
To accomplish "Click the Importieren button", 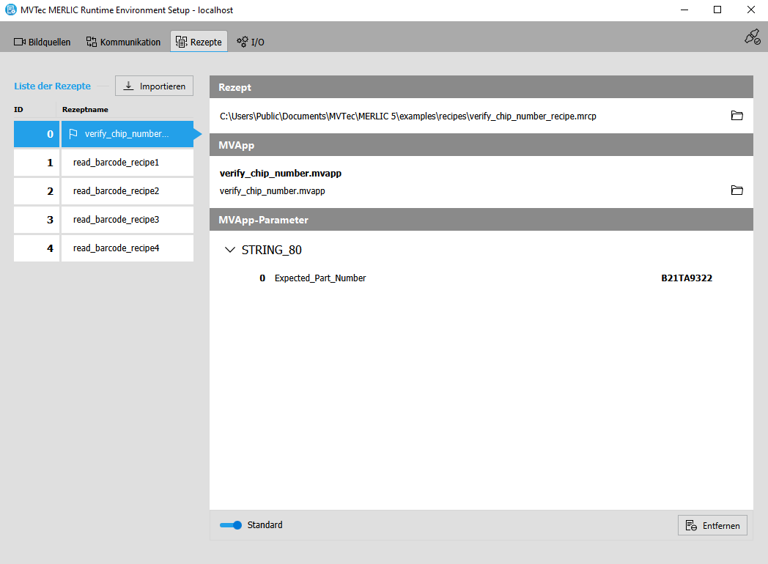I will click(154, 86).
